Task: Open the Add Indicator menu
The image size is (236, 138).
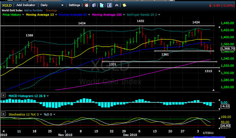Action: click(x=26, y=5)
